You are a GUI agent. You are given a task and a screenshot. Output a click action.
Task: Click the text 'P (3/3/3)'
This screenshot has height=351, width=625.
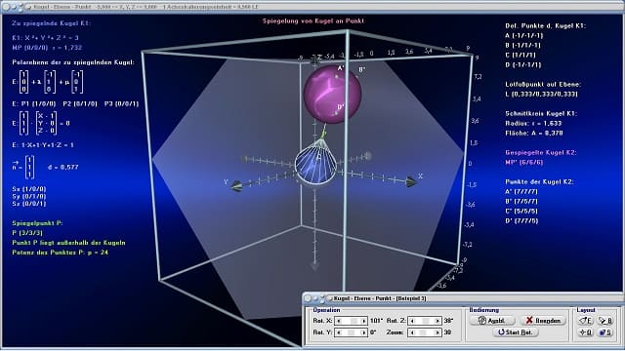(x=27, y=233)
